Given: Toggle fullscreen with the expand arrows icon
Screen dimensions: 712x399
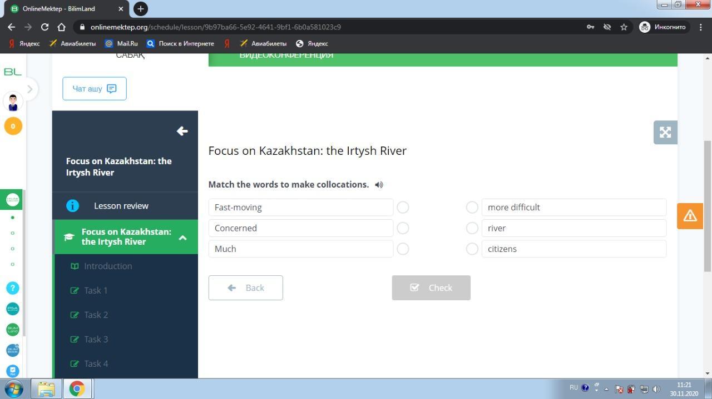Looking at the screenshot, I should (665, 132).
